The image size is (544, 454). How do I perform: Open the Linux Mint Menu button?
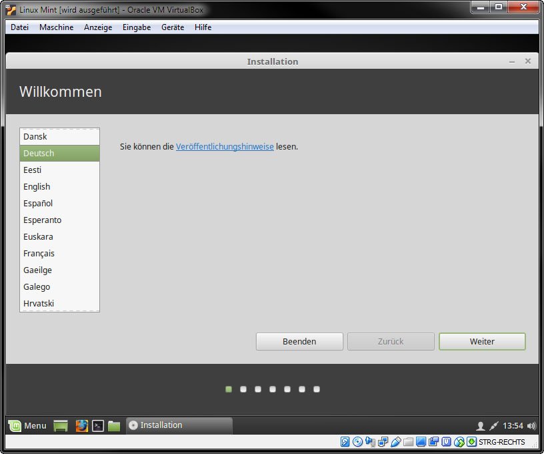coord(27,425)
